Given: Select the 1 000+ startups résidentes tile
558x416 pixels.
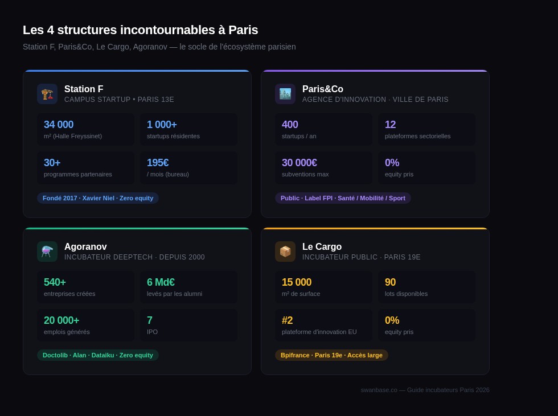Looking at the screenshot, I should pos(188,129).
